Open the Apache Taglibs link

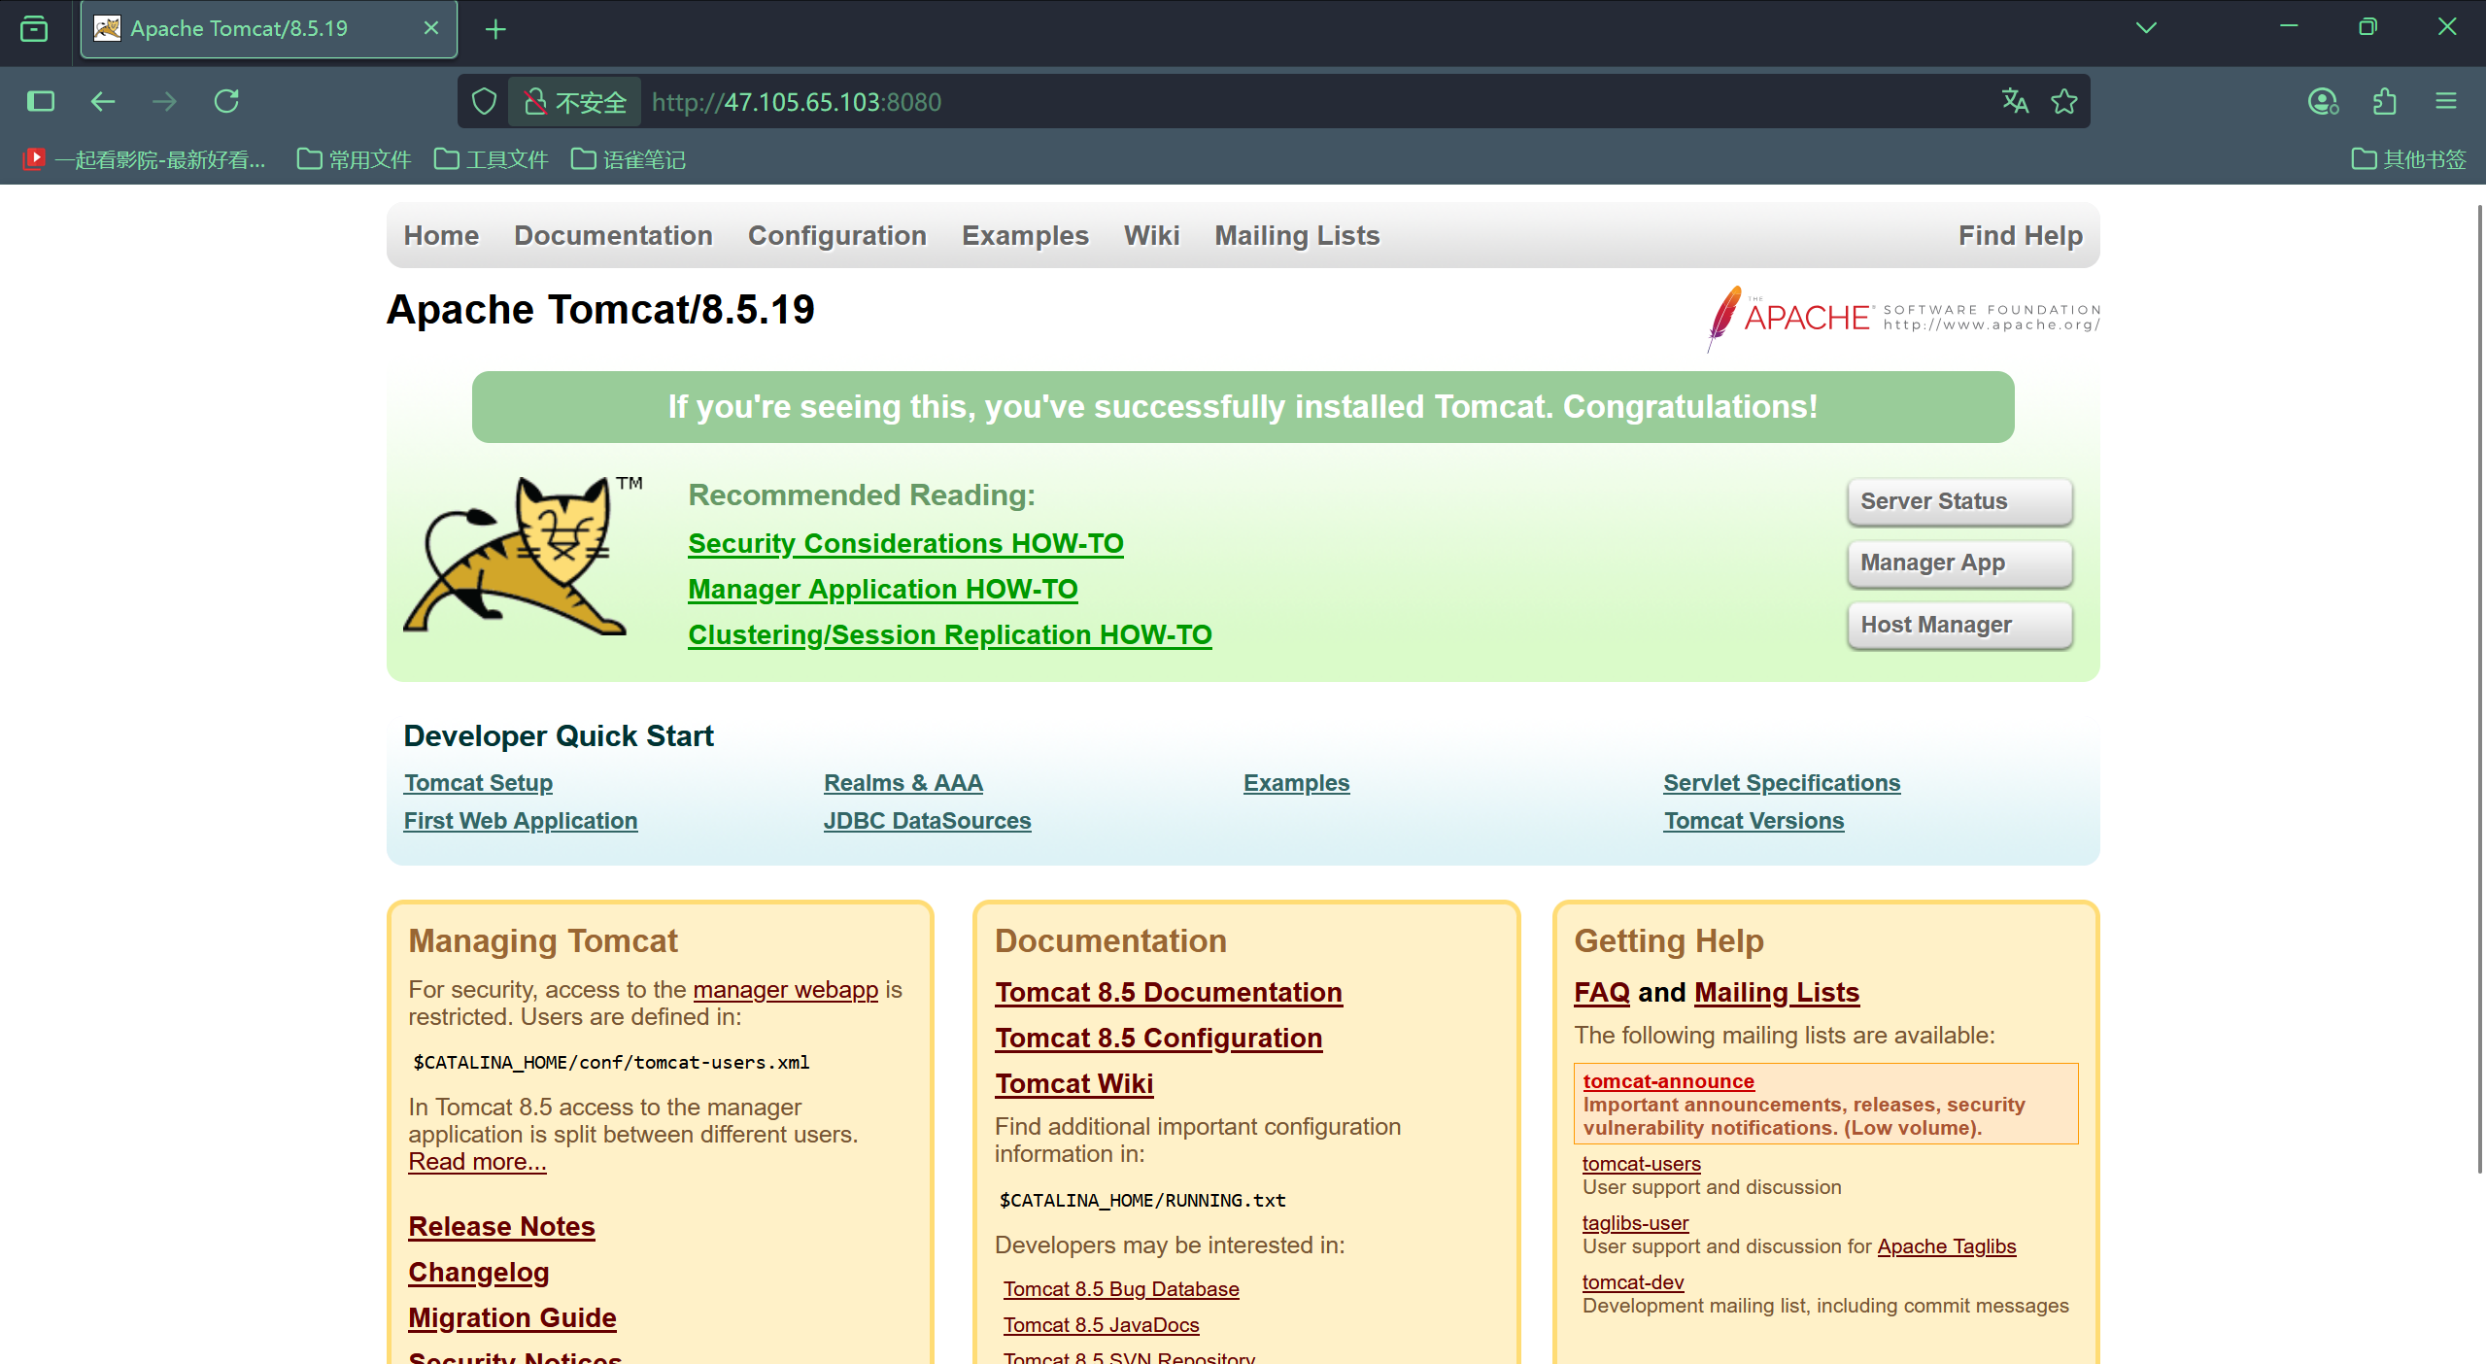[x=1946, y=1245]
